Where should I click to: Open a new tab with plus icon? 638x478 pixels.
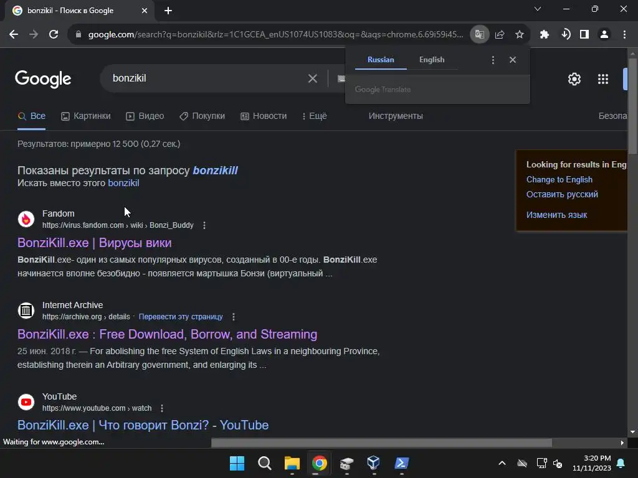pos(168,11)
